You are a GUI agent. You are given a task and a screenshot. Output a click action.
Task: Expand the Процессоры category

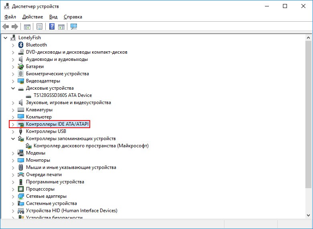point(13,189)
